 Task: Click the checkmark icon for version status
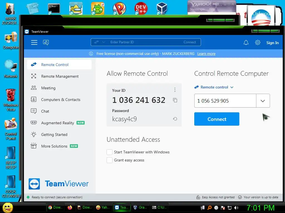coord(240,197)
